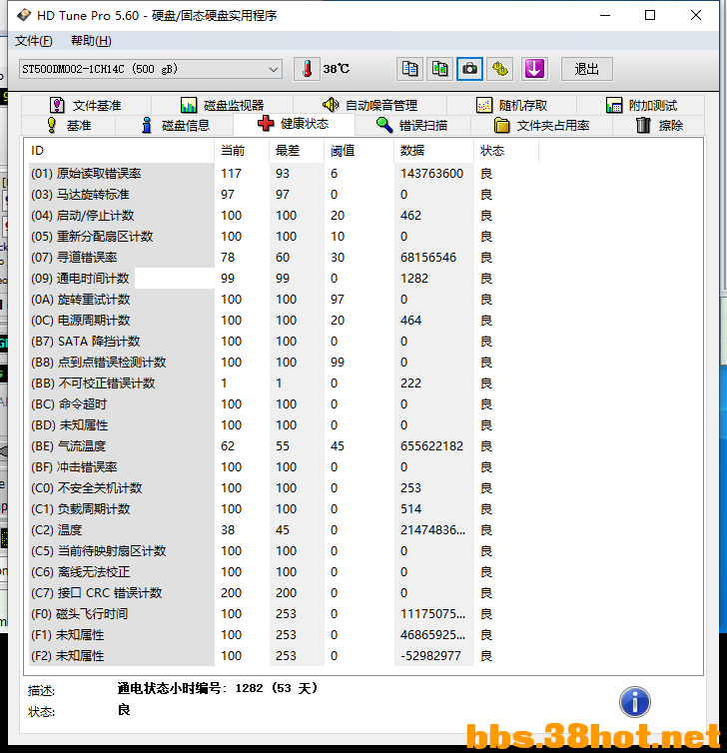
Task: Click data value 655622182
Action: pos(431,446)
